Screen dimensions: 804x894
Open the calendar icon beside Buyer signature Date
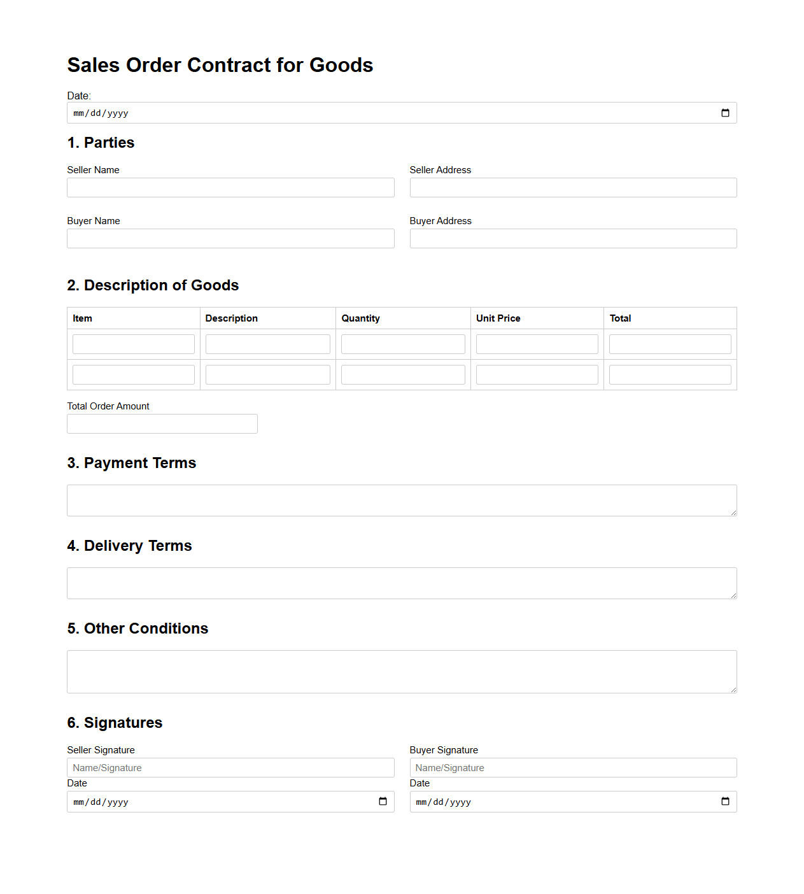pyautogui.click(x=725, y=802)
